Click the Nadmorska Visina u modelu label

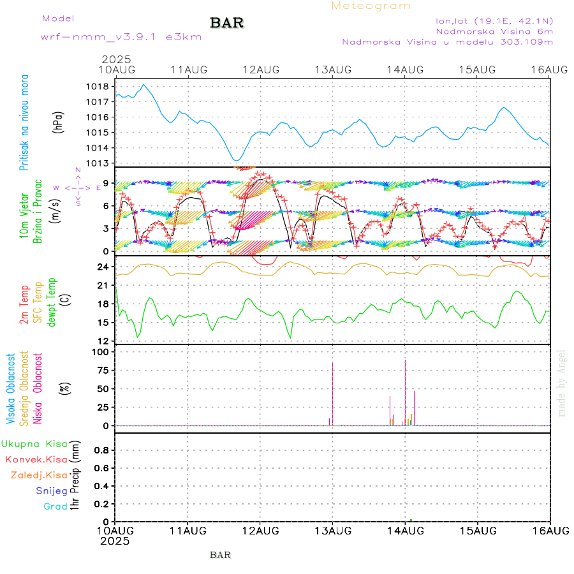pyautogui.click(x=447, y=42)
